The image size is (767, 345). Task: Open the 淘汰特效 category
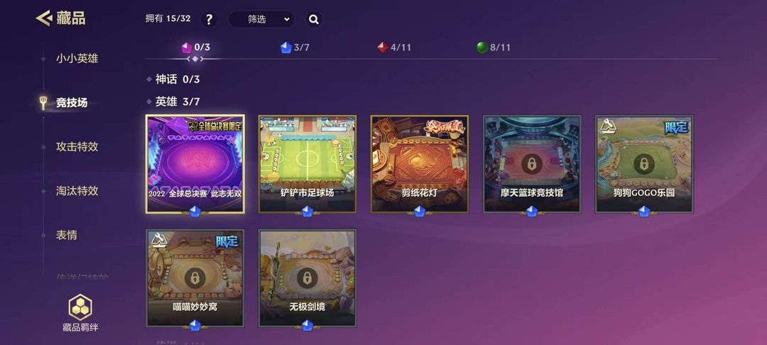(77, 191)
